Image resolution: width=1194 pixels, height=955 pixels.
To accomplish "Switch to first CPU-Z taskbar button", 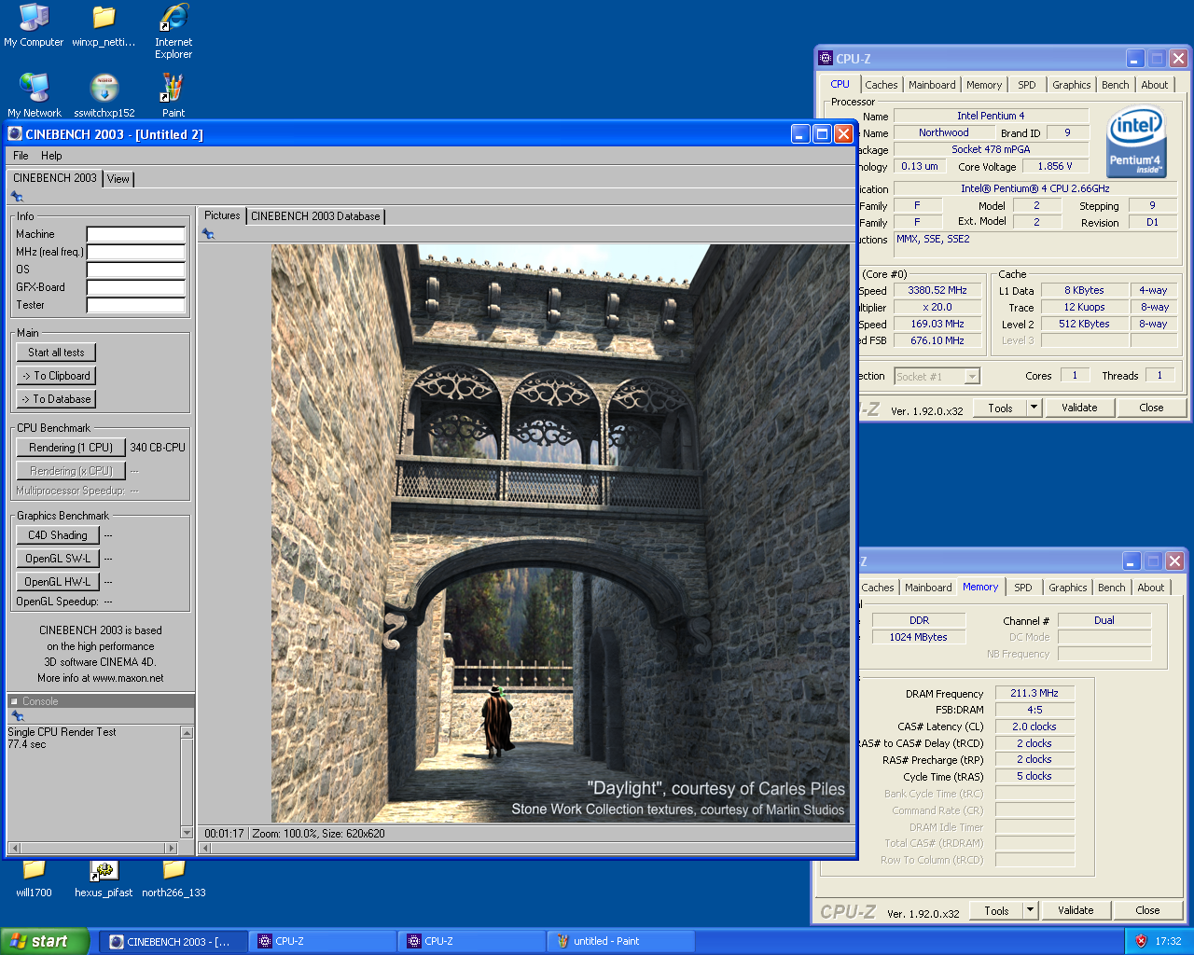I will click(323, 941).
